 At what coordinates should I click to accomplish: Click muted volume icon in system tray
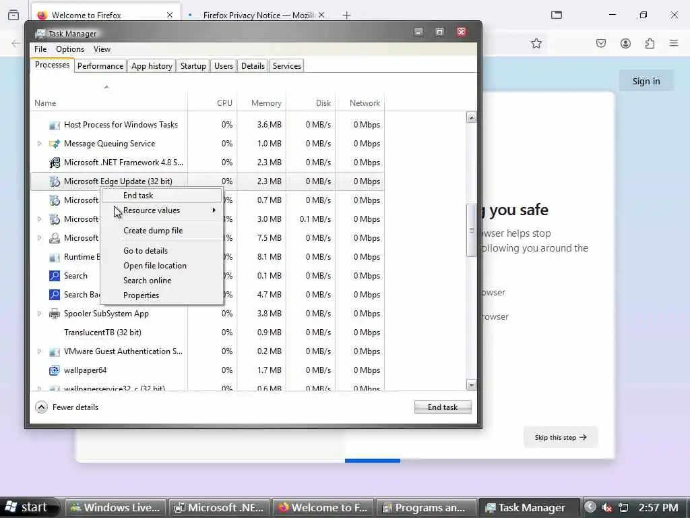coord(607,507)
